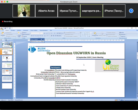Click the align text right icon
The height and width of the screenshot is (110, 138).
(56, 36)
